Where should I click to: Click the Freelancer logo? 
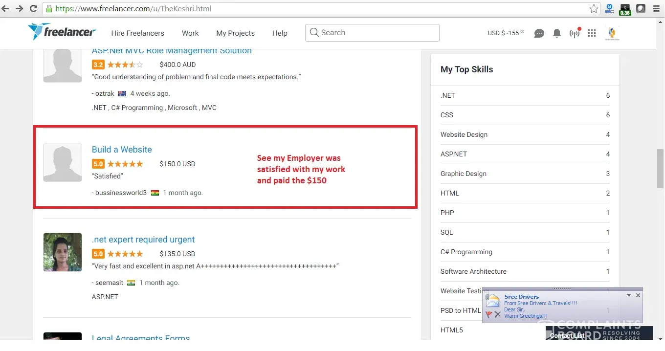pyautogui.click(x=62, y=32)
